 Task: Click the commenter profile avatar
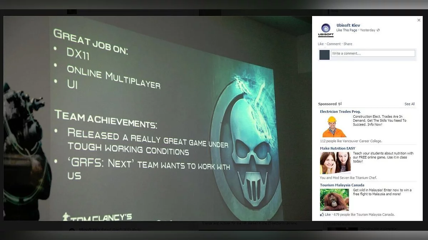point(325,55)
